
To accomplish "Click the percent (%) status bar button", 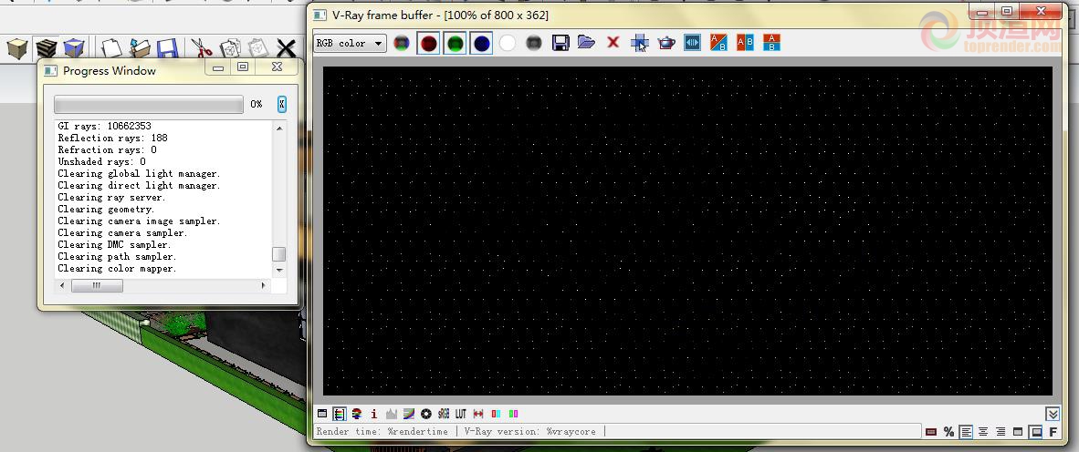I will [949, 431].
